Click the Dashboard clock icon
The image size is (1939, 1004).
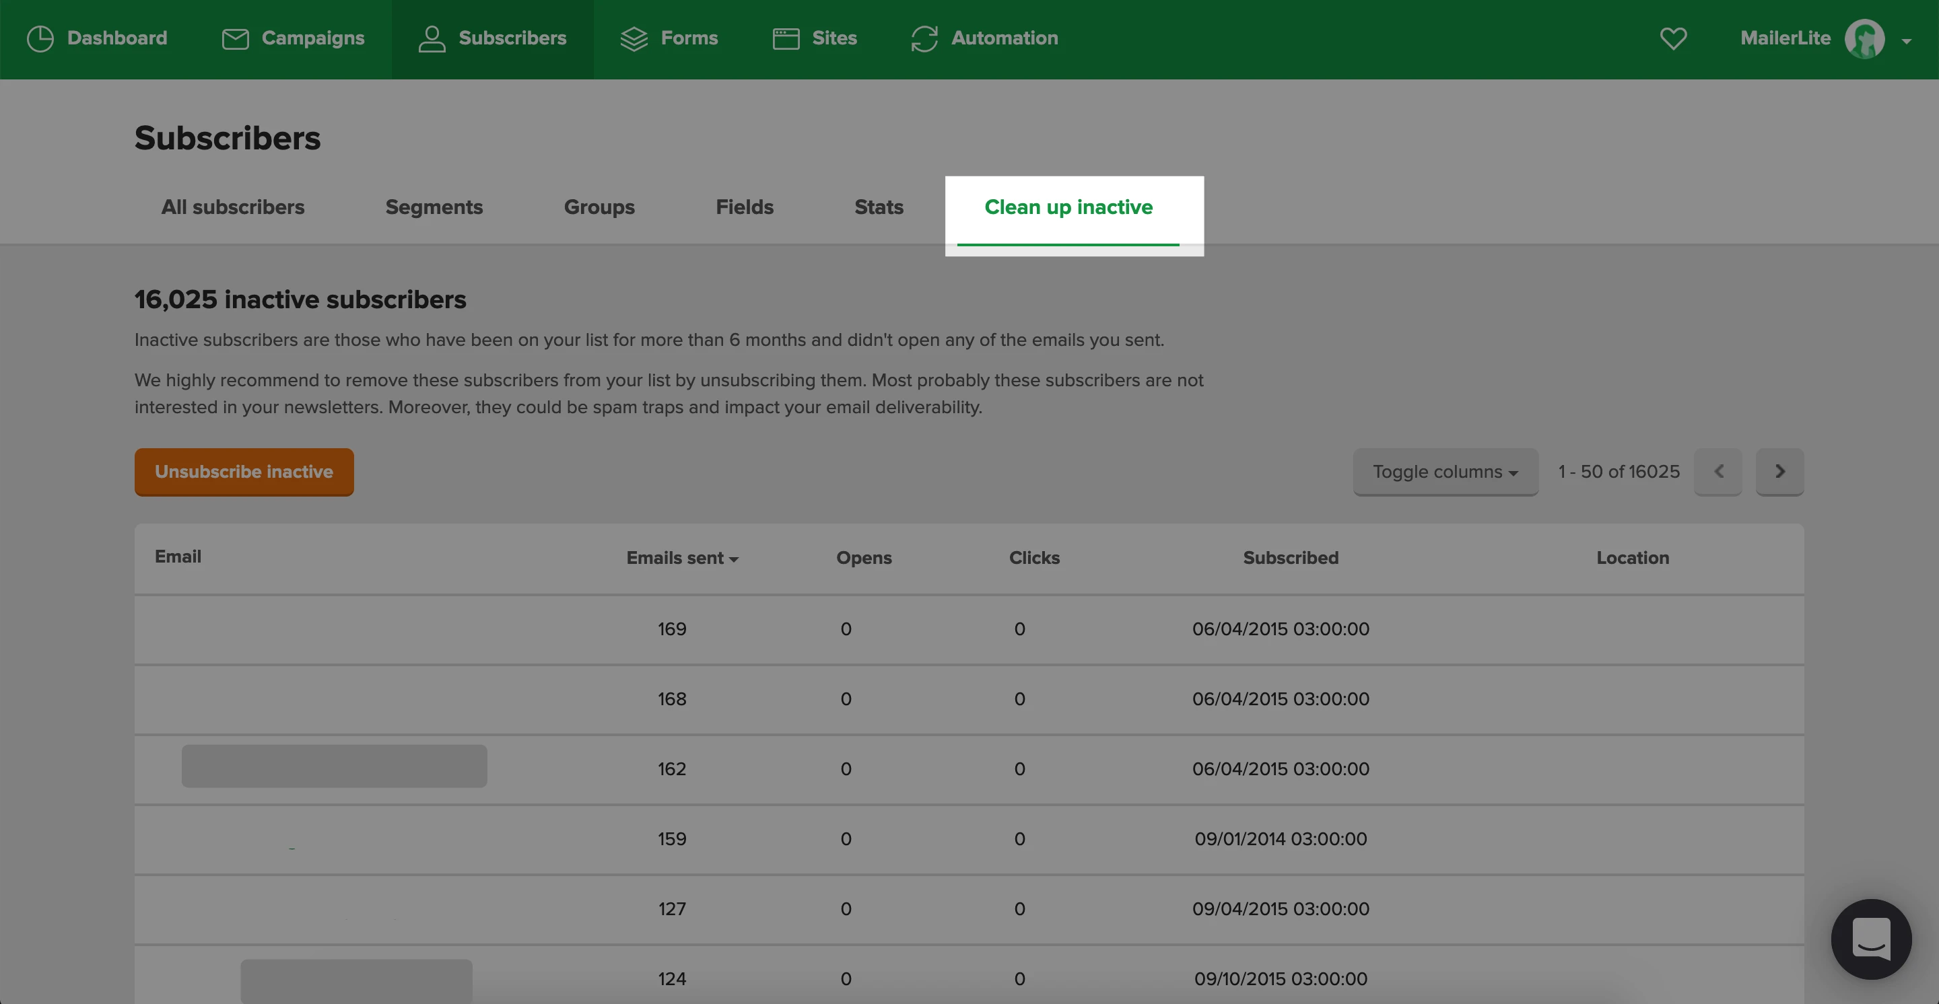40,38
